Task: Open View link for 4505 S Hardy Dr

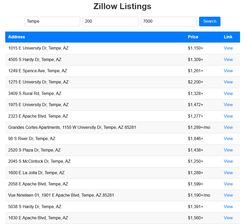Action: coord(228,59)
